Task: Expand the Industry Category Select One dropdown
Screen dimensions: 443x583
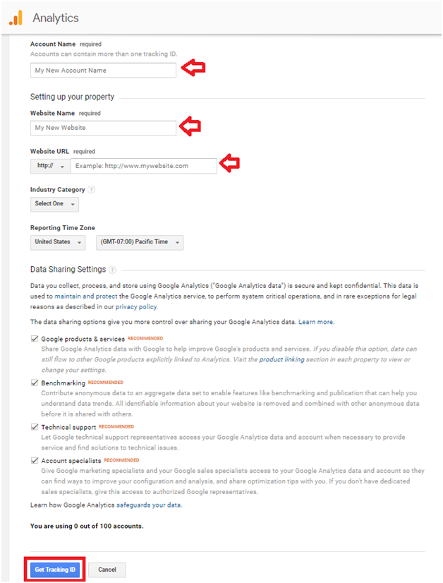Action: pos(54,204)
